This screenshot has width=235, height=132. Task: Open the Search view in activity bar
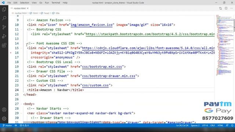coord(4,18)
